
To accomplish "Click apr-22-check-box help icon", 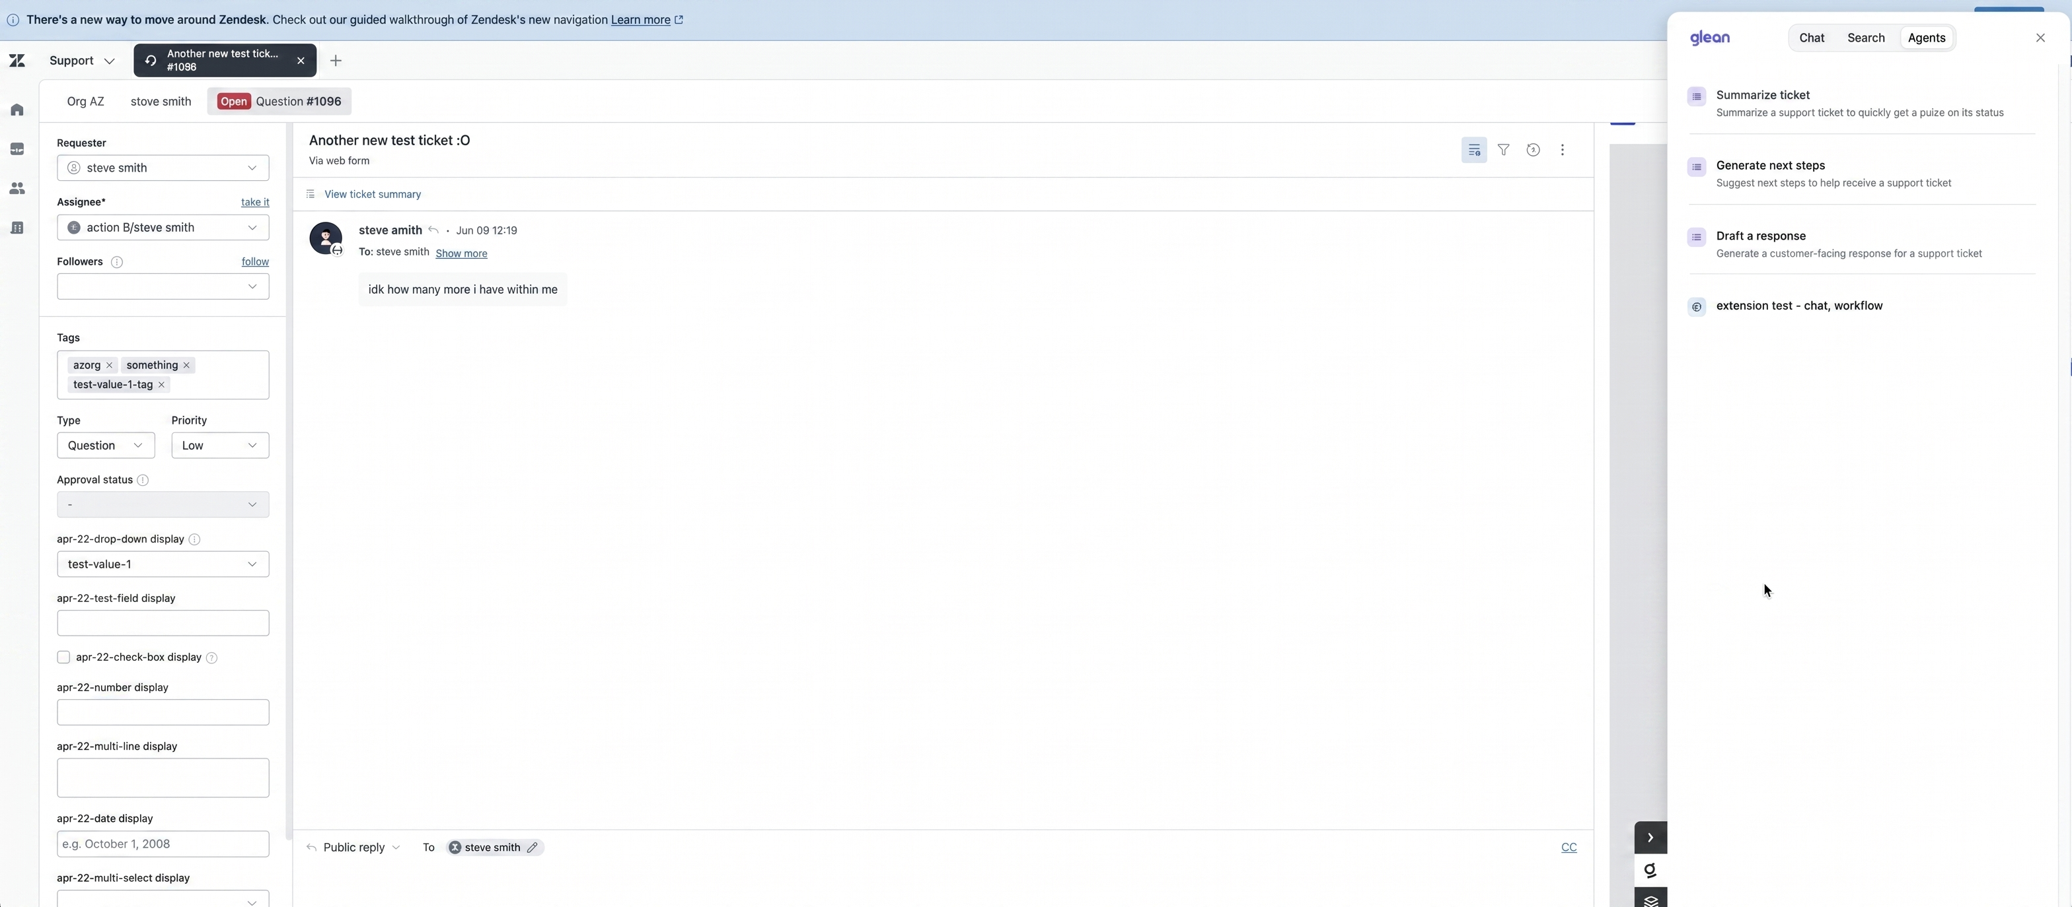I will pyautogui.click(x=211, y=658).
